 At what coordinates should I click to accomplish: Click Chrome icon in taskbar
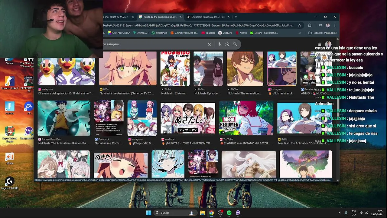pos(211,213)
